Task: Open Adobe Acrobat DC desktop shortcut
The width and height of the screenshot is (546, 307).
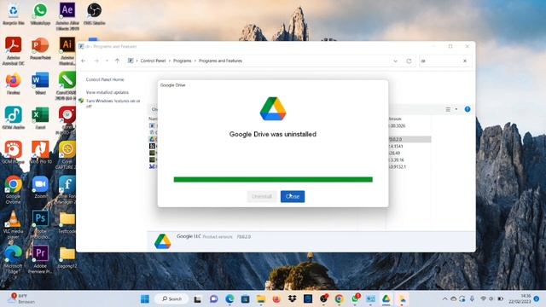Action: tap(14, 51)
